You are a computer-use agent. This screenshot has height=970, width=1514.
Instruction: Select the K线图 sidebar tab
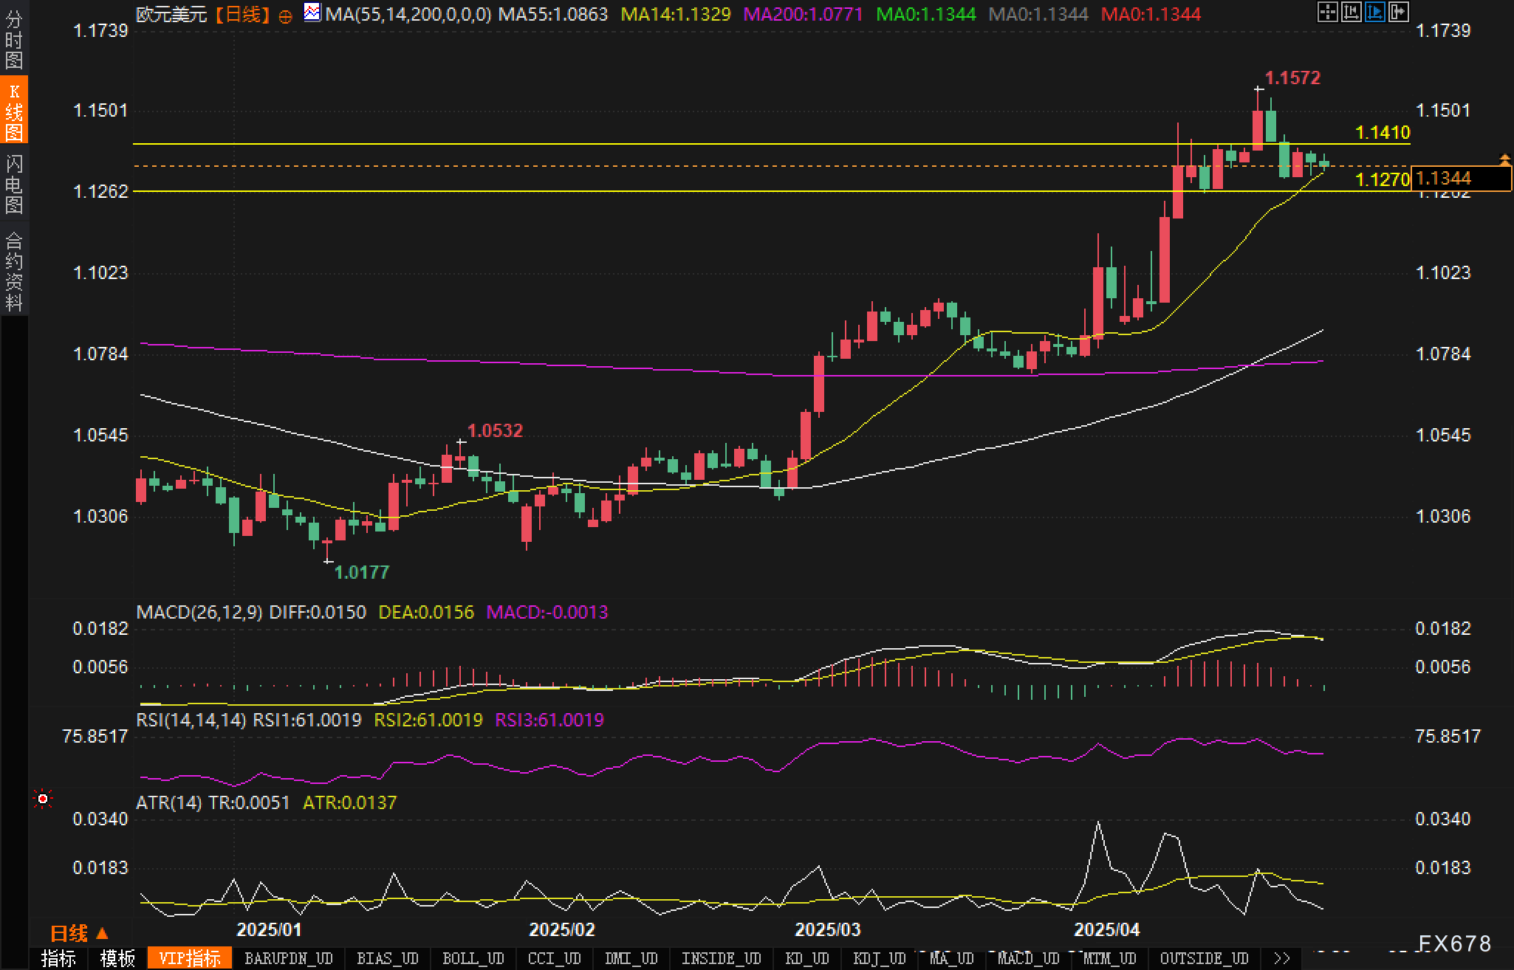[14, 111]
